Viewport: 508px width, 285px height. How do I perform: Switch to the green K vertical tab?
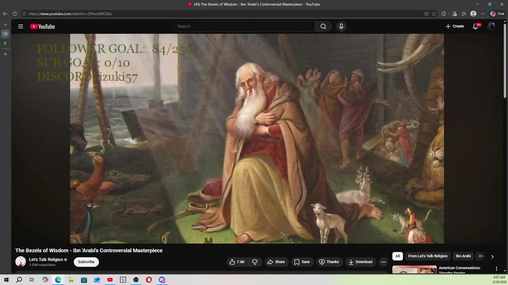pyautogui.click(x=5, y=44)
